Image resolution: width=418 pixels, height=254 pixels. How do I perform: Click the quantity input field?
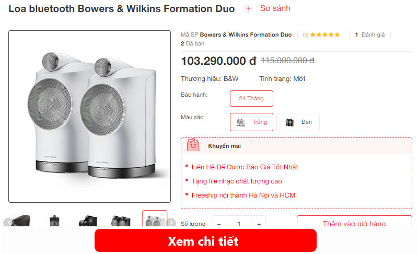tap(239, 224)
